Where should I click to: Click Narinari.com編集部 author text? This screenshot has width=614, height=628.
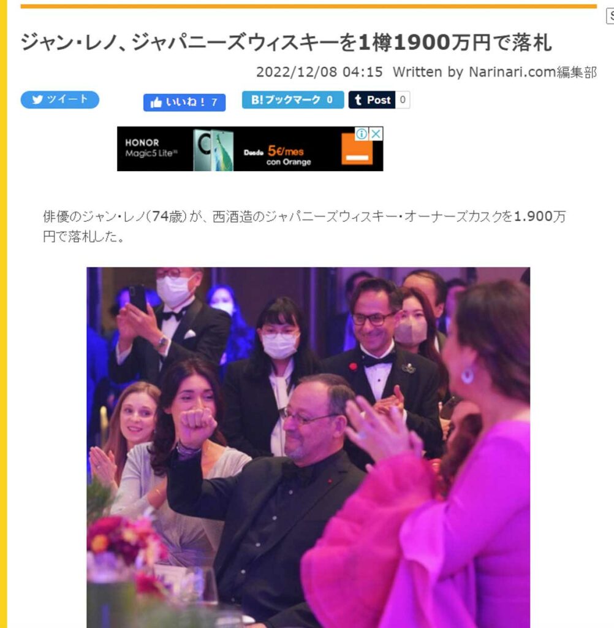pos(533,72)
